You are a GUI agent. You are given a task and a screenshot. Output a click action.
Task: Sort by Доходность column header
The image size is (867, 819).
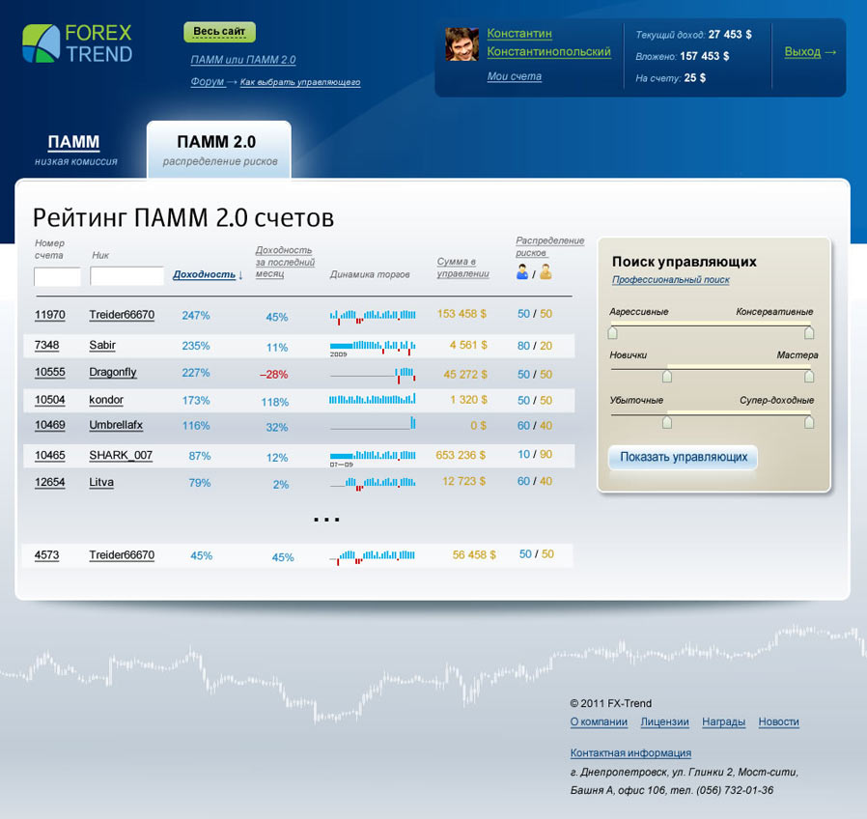[x=207, y=275]
